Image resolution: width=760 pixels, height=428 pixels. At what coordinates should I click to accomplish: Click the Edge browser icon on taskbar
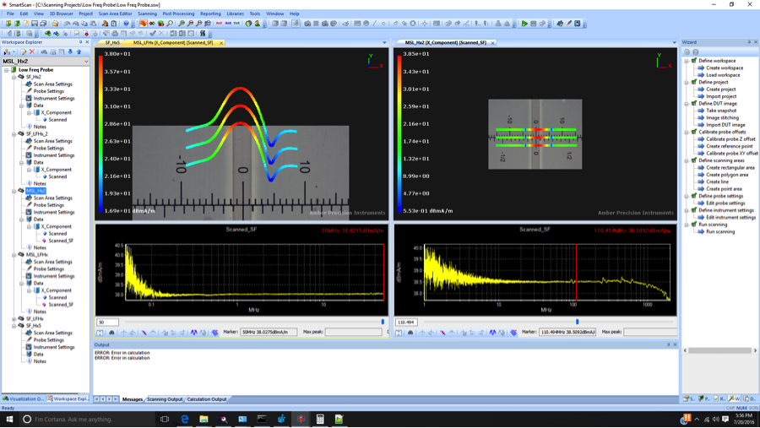(185, 419)
